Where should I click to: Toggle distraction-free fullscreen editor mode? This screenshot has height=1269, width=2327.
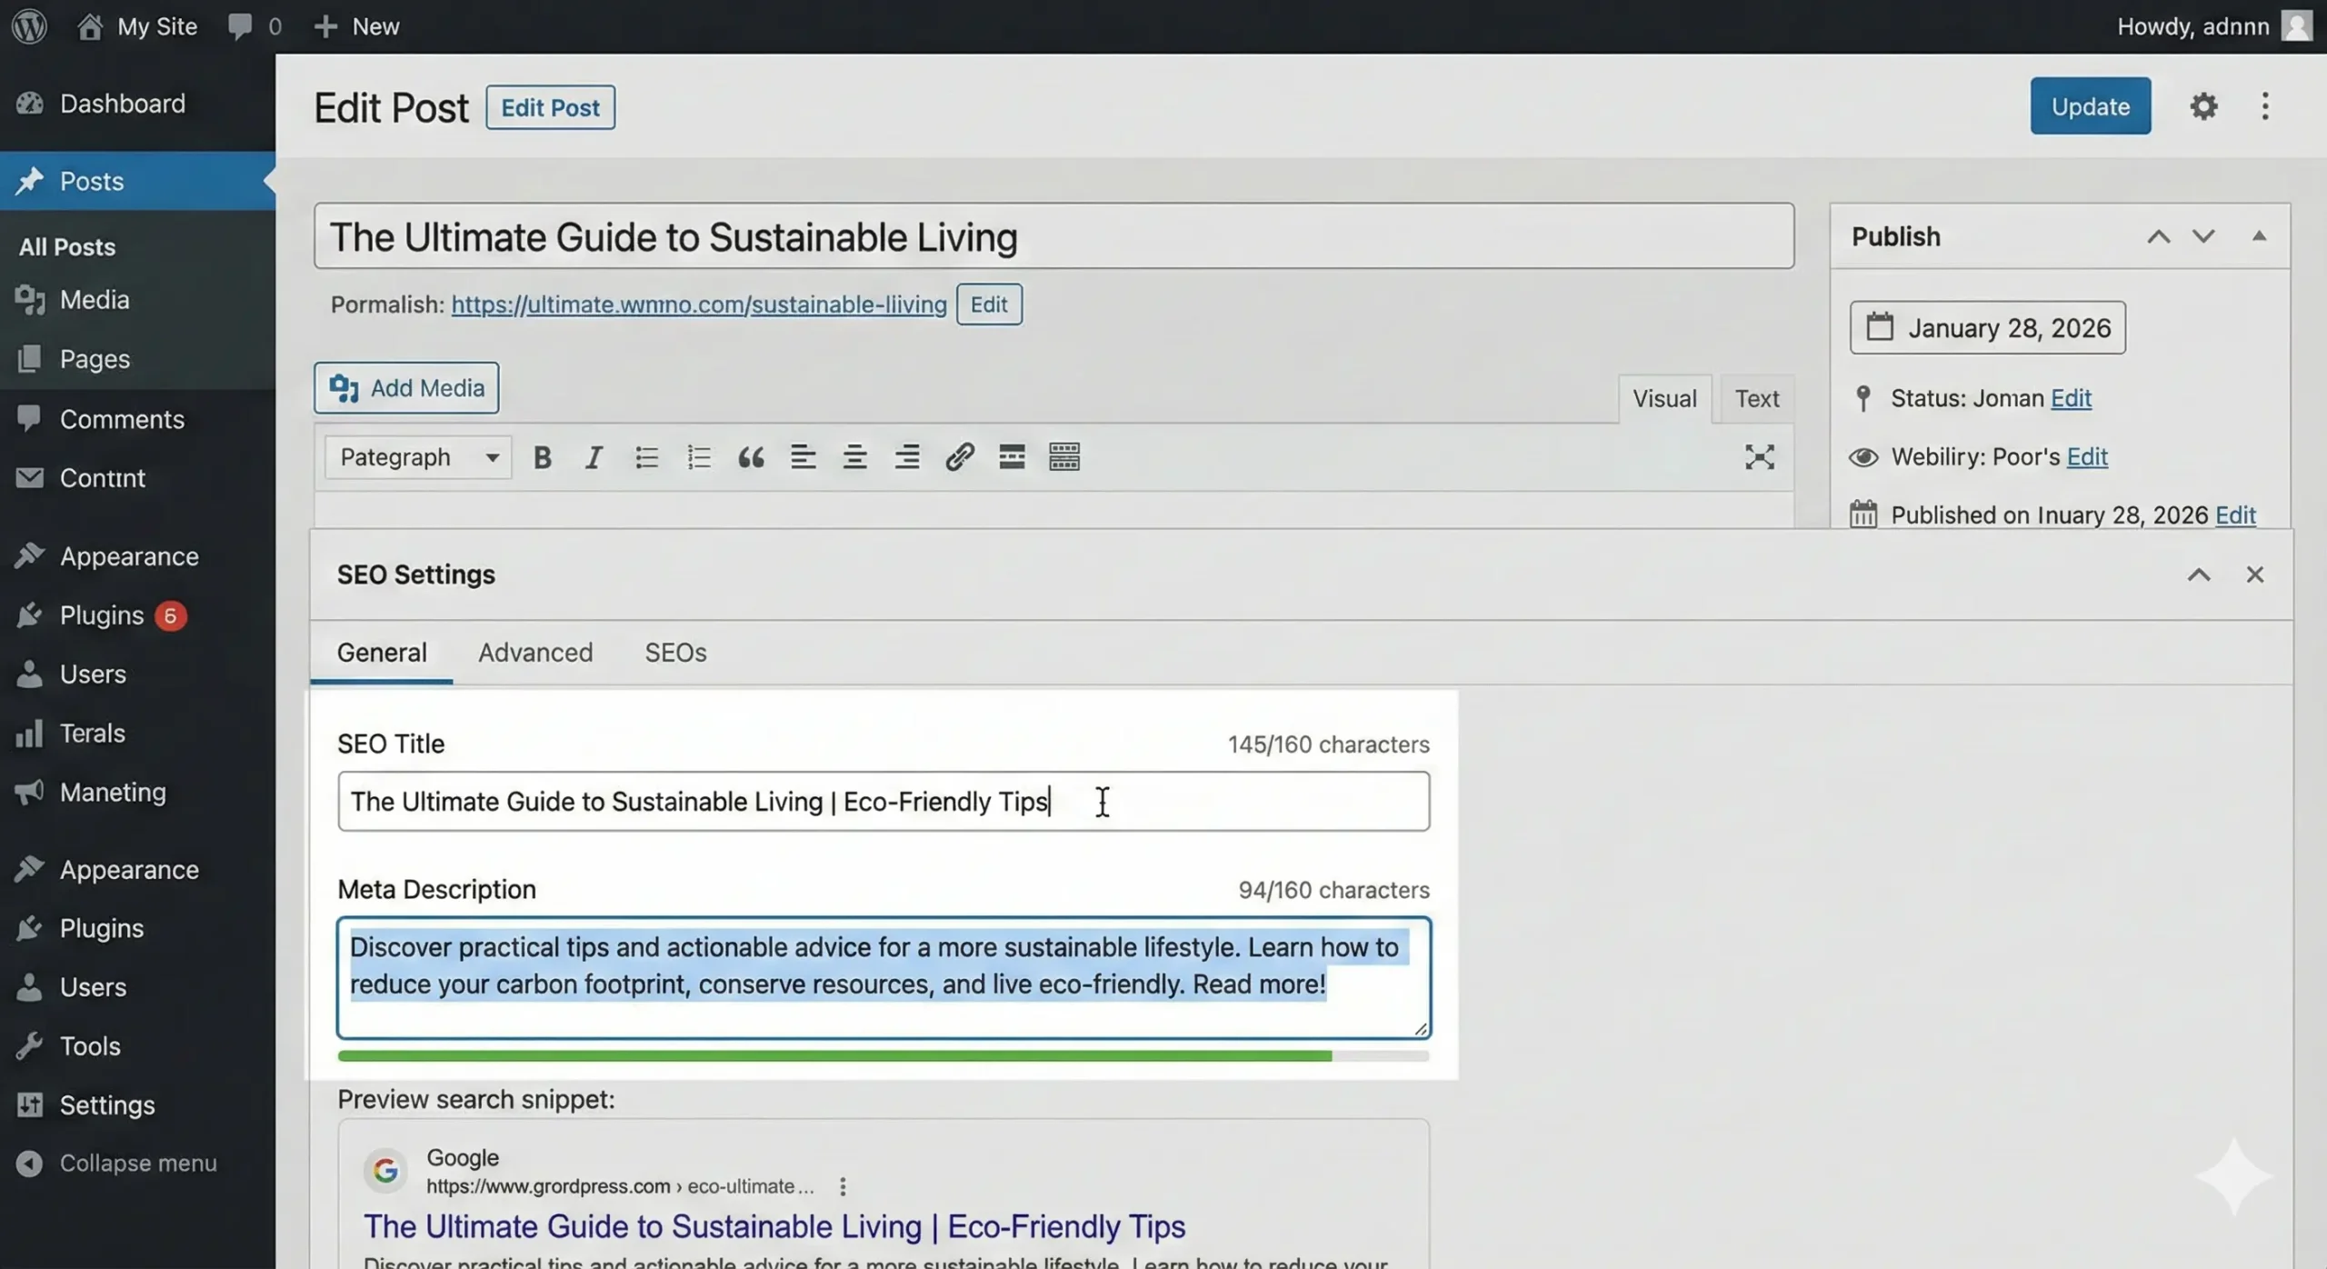click(1760, 457)
